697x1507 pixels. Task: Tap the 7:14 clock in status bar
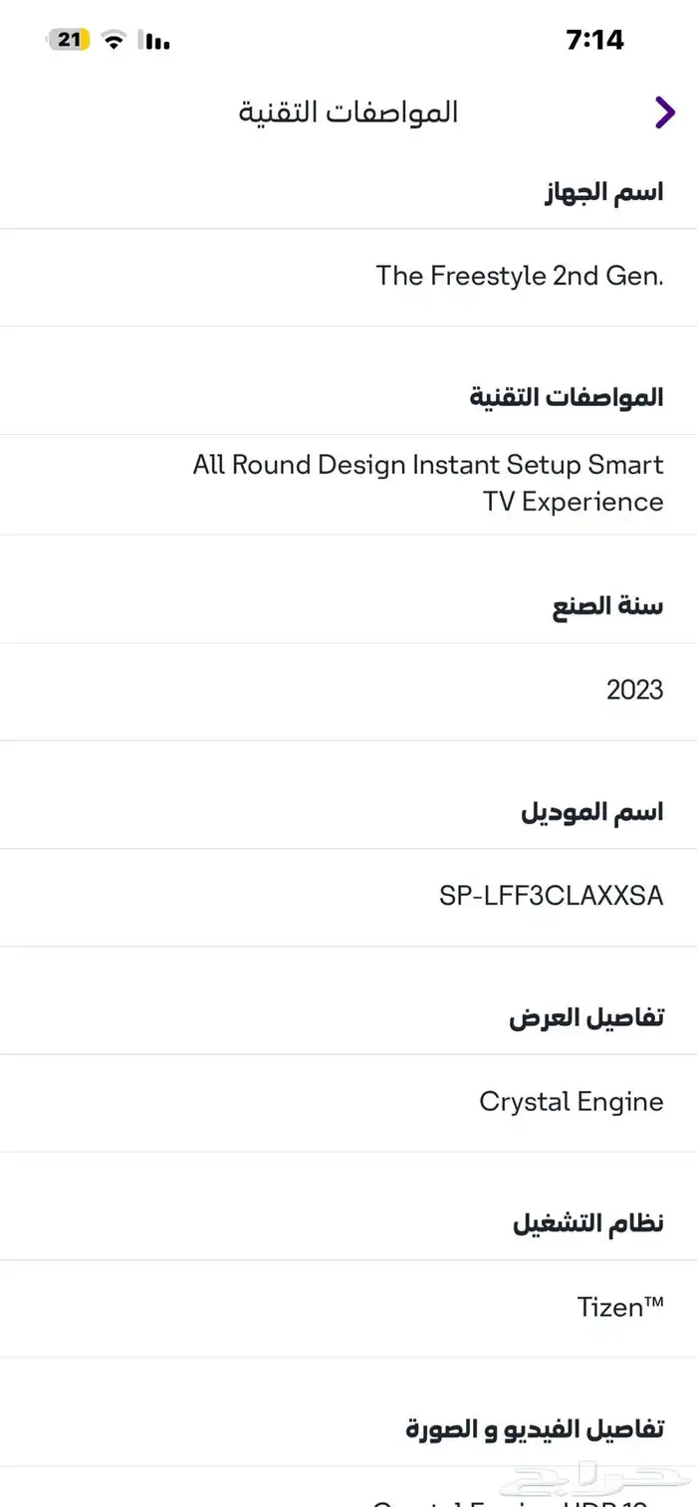[x=593, y=40]
